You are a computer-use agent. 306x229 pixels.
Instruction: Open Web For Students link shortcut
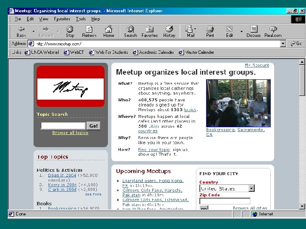click(x=108, y=52)
